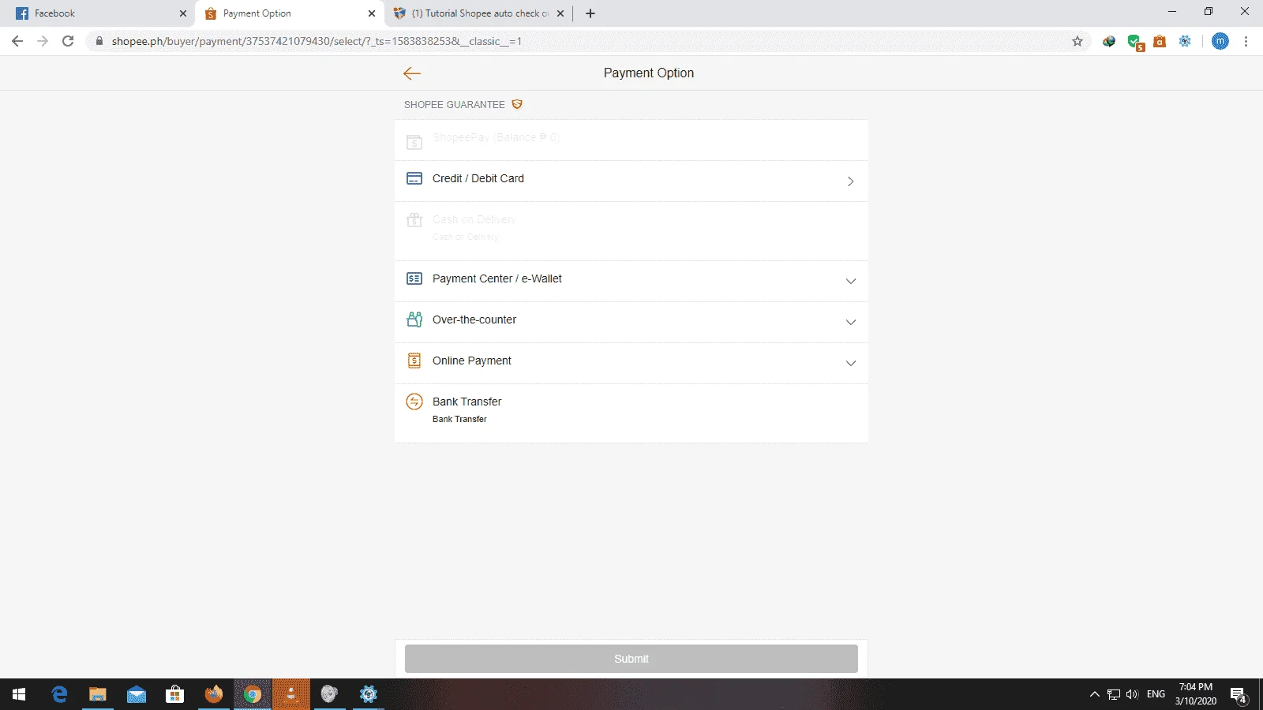The height and width of the screenshot is (710, 1263).
Task: Open File Explorer from the taskbar
Action: pyautogui.click(x=98, y=694)
